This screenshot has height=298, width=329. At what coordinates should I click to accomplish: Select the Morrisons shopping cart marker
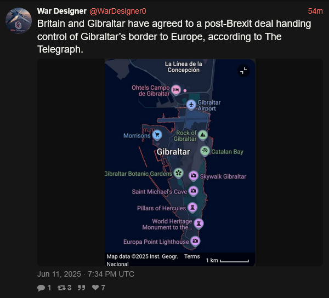157,135
